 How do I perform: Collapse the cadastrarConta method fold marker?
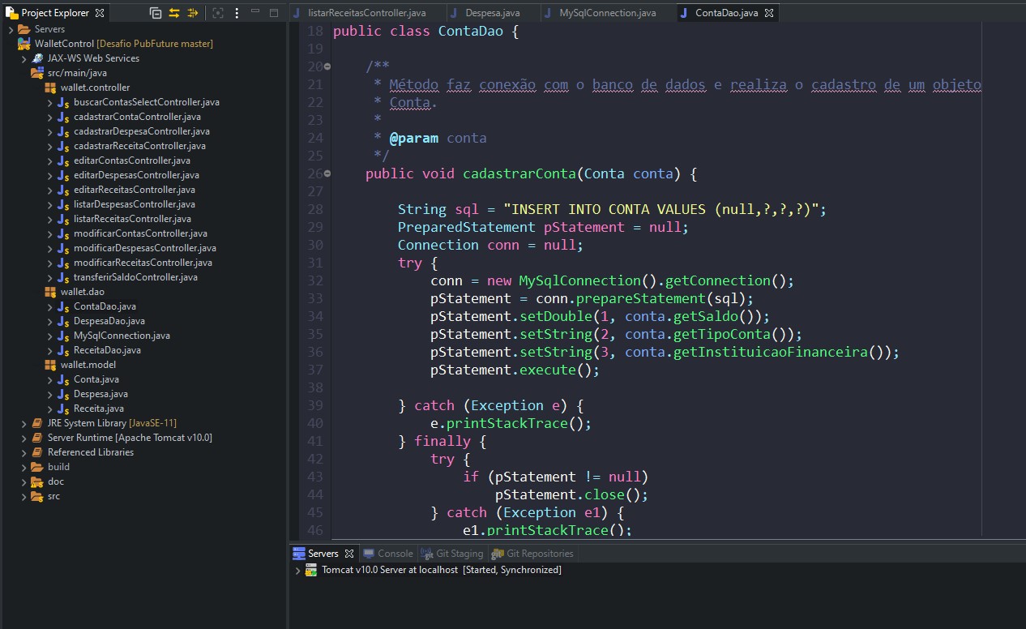[327, 173]
